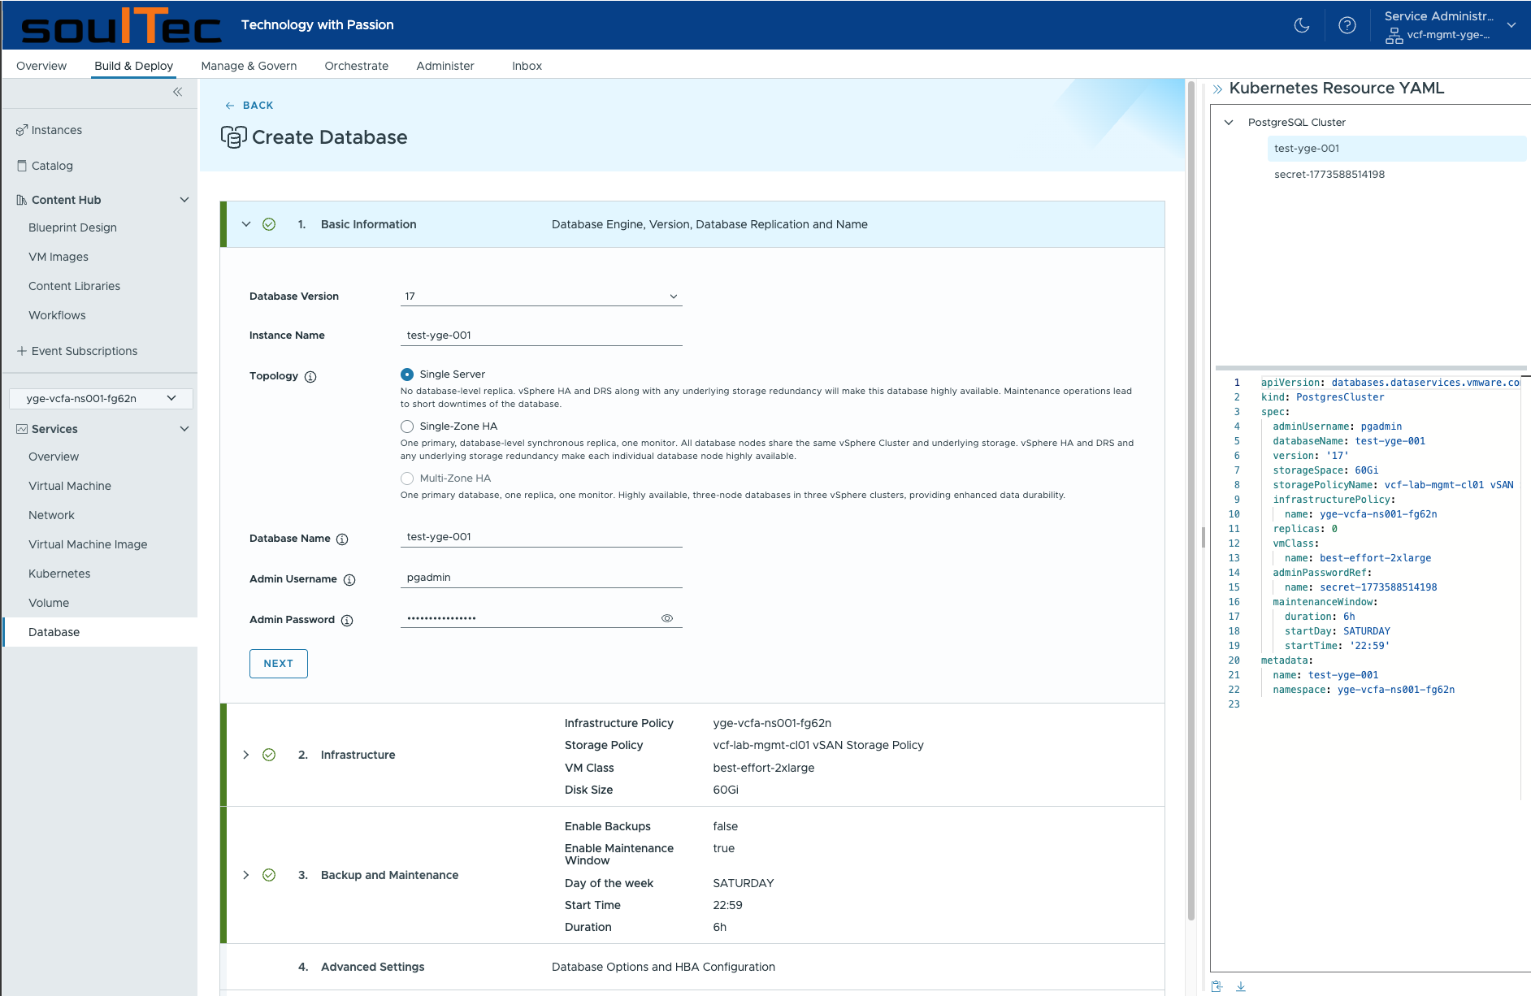Click the NEXT button
Viewport: 1531px width, 996px height.
pos(278,664)
